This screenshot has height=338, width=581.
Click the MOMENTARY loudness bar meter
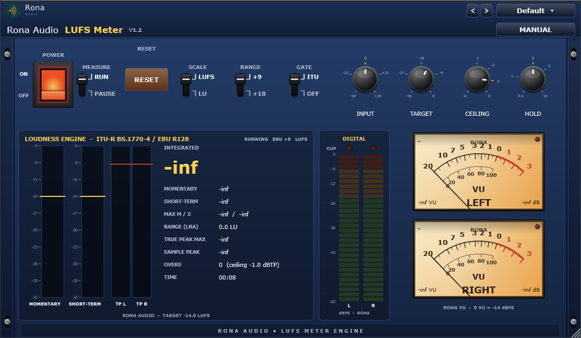pos(53,221)
